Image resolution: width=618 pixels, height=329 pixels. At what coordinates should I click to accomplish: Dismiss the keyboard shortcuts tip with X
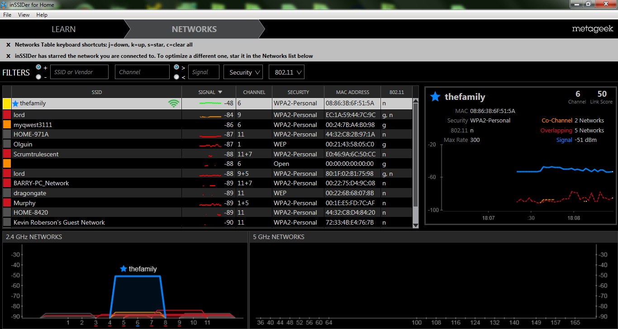8,45
